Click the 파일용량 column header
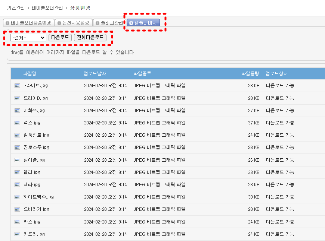Viewport: 325px width, 241px height. pos(250,73)
